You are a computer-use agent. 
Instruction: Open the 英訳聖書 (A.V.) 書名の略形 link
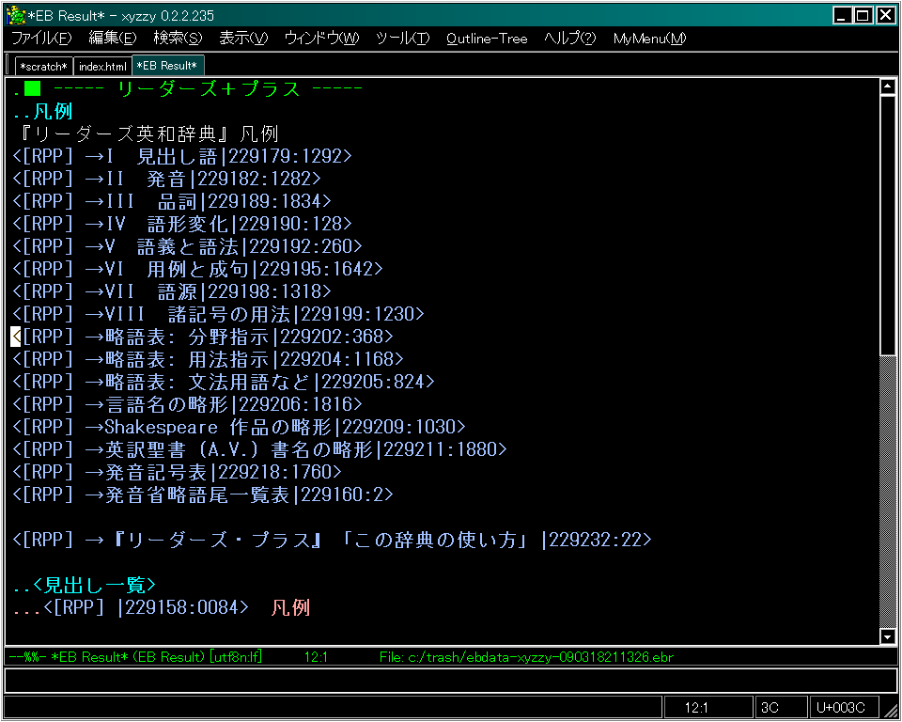[x=259, y=449]
